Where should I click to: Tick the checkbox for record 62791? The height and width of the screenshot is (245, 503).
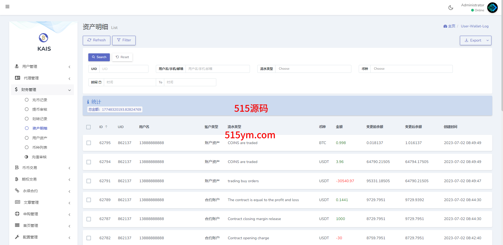(89, 181)
